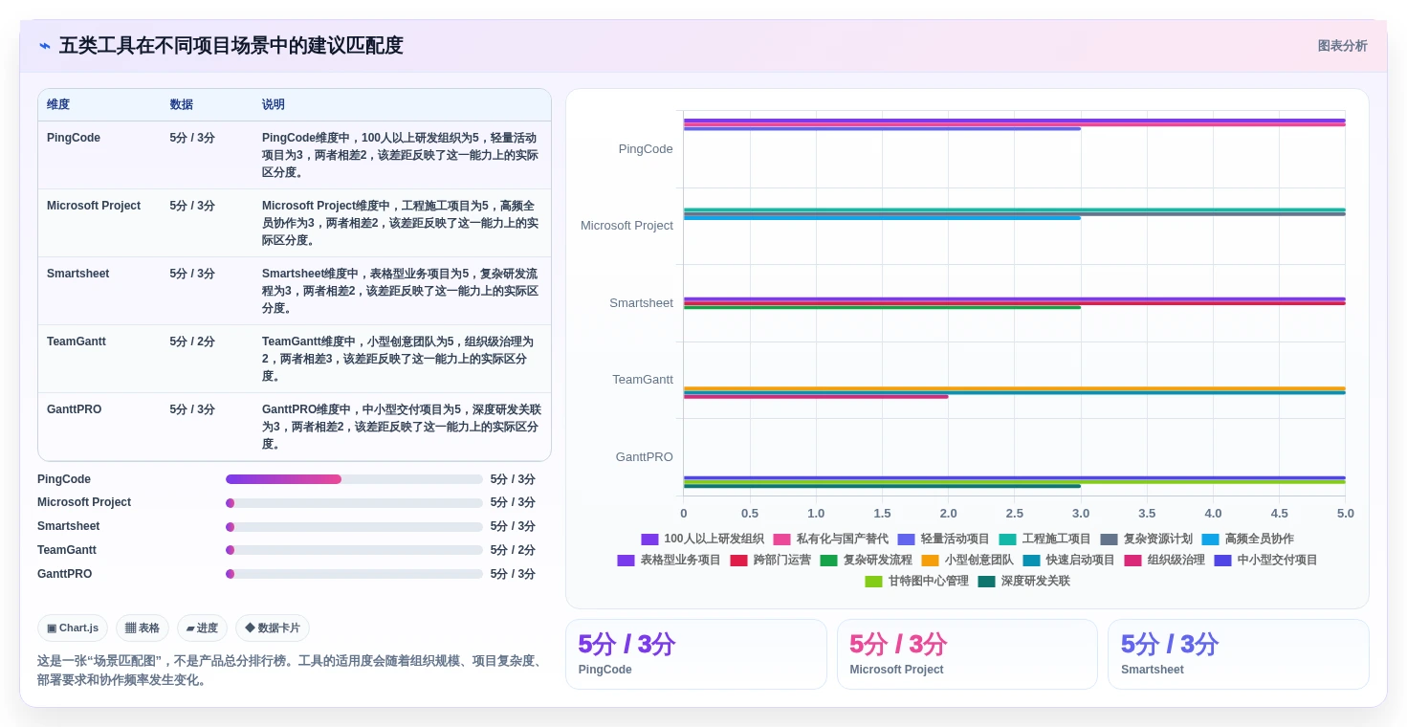Toggle 表格型业务项目 legend swatch
Viewport: 1407px width, 727px height.
tap(626, 561)
